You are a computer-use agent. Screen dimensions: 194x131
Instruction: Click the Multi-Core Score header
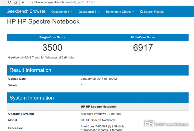pos(143,37)
